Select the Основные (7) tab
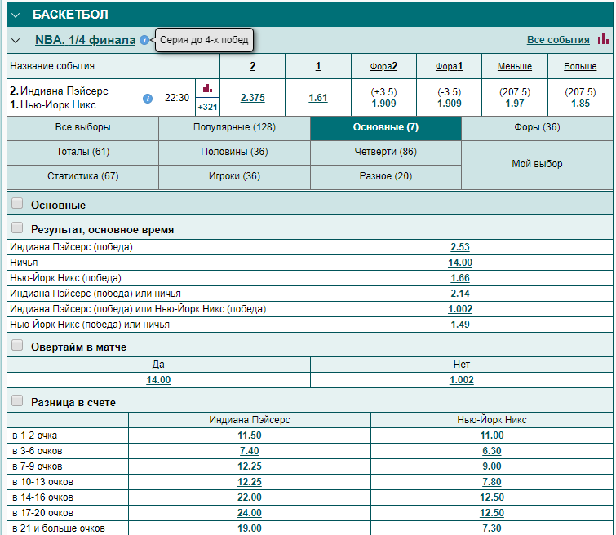The width and height of the screenshot is (616, 535). (386, 128)
